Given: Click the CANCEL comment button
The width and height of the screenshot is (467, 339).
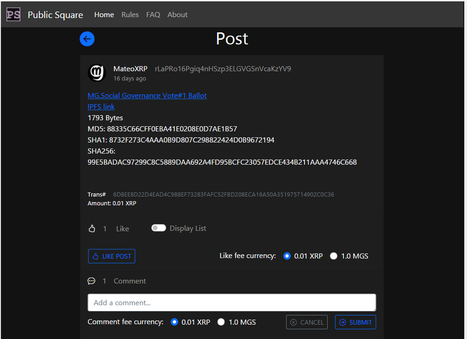Looking at the screenshot, I should tap(307, 322).
